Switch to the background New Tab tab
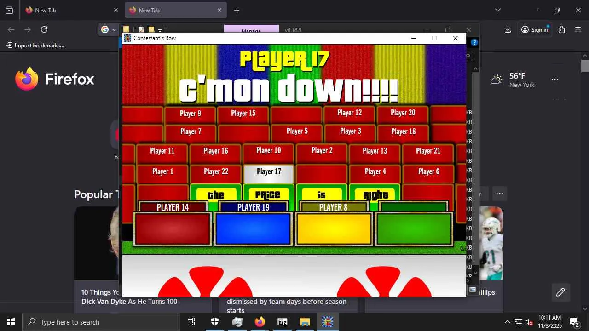The width and height of the screenshot is (589, 331). pos(72,10)
